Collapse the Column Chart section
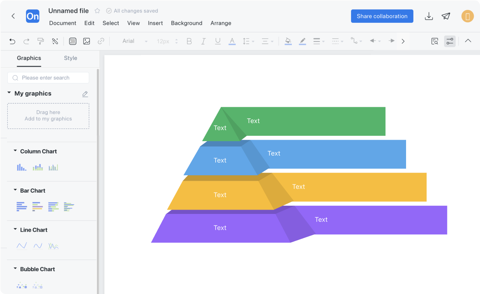The width and height of the screenshot is (480, 294). pos(15,151)
